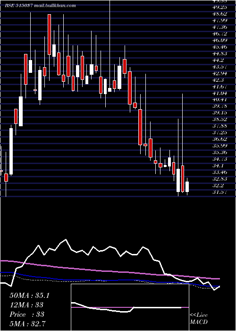Click the 44.2 price axis label
Screen dimensions: 236x331
pos(218,60)
